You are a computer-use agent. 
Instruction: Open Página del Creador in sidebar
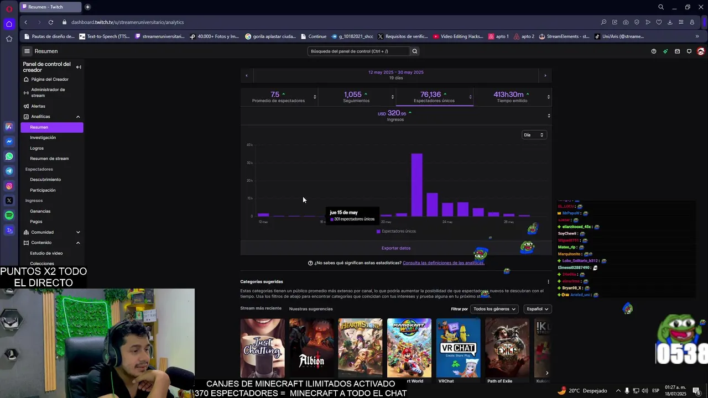click(x=49, y=79)
